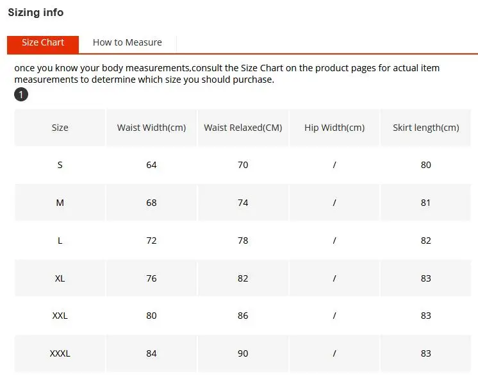Viewport: 478px width, 381px height.
Task: Select the XXXL size row label
Action: point(60,353)
